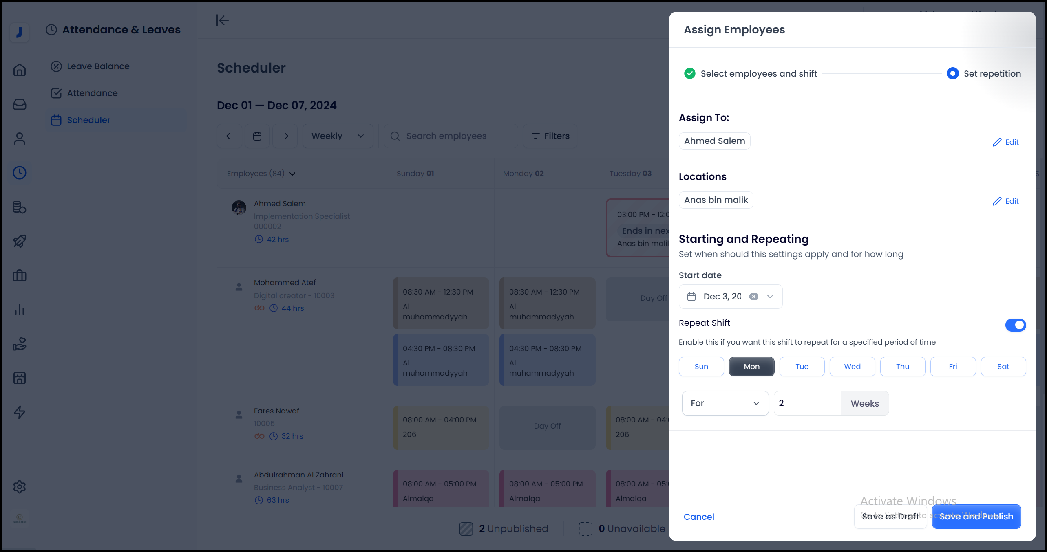Open the For repetition dropdown
The width and height of the screenshot is (1047, 552).
(x=725, y=403)
